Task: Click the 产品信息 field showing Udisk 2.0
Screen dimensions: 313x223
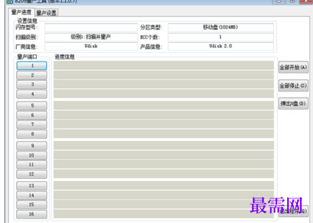Action: click(221, 46)
